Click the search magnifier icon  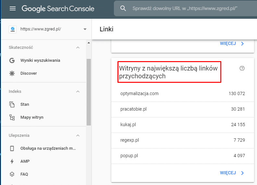tap(123, 8)
